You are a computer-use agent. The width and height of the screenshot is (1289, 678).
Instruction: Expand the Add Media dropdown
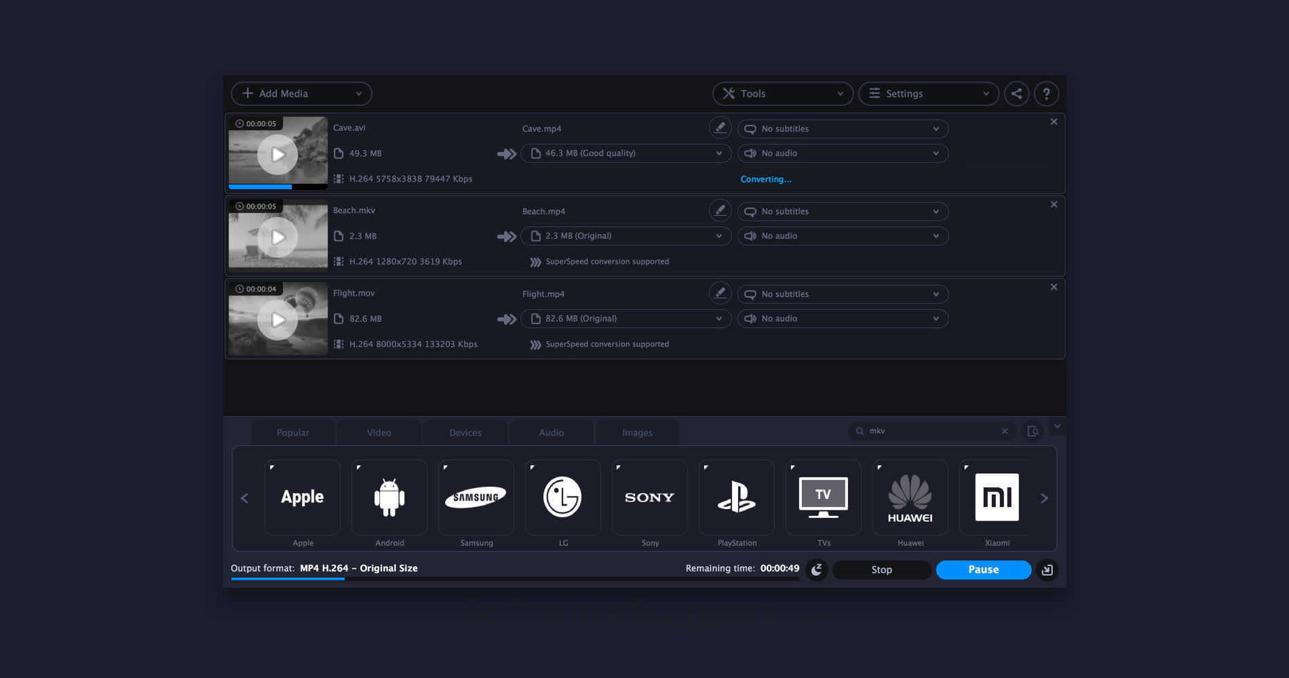tap(360, 94)
